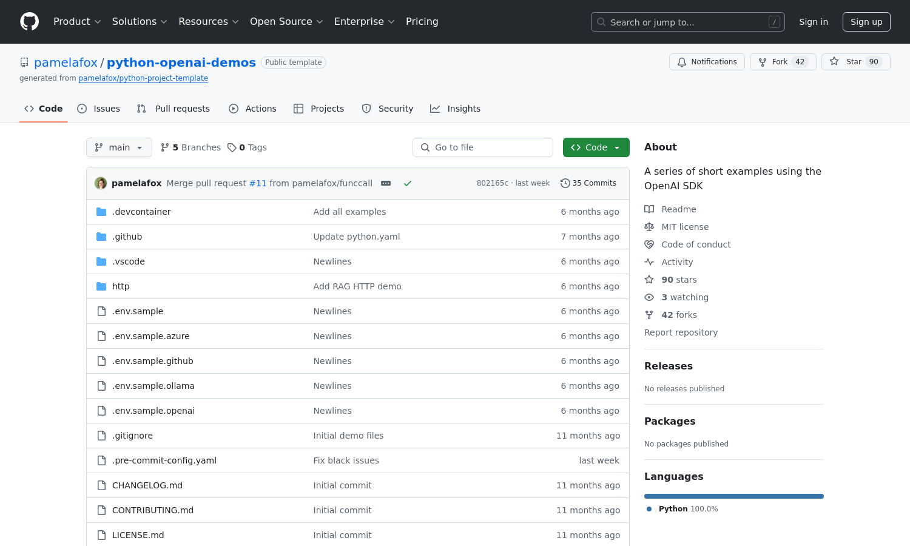Click the pamelafox avatar thumbnail
Viewport: 910px width, 546px height.
click(x=101, y=183)
